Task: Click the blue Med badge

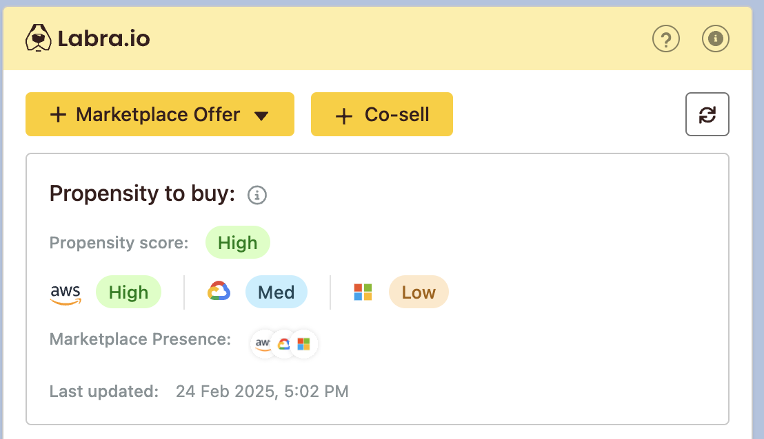Action: [x=277, y=292]
